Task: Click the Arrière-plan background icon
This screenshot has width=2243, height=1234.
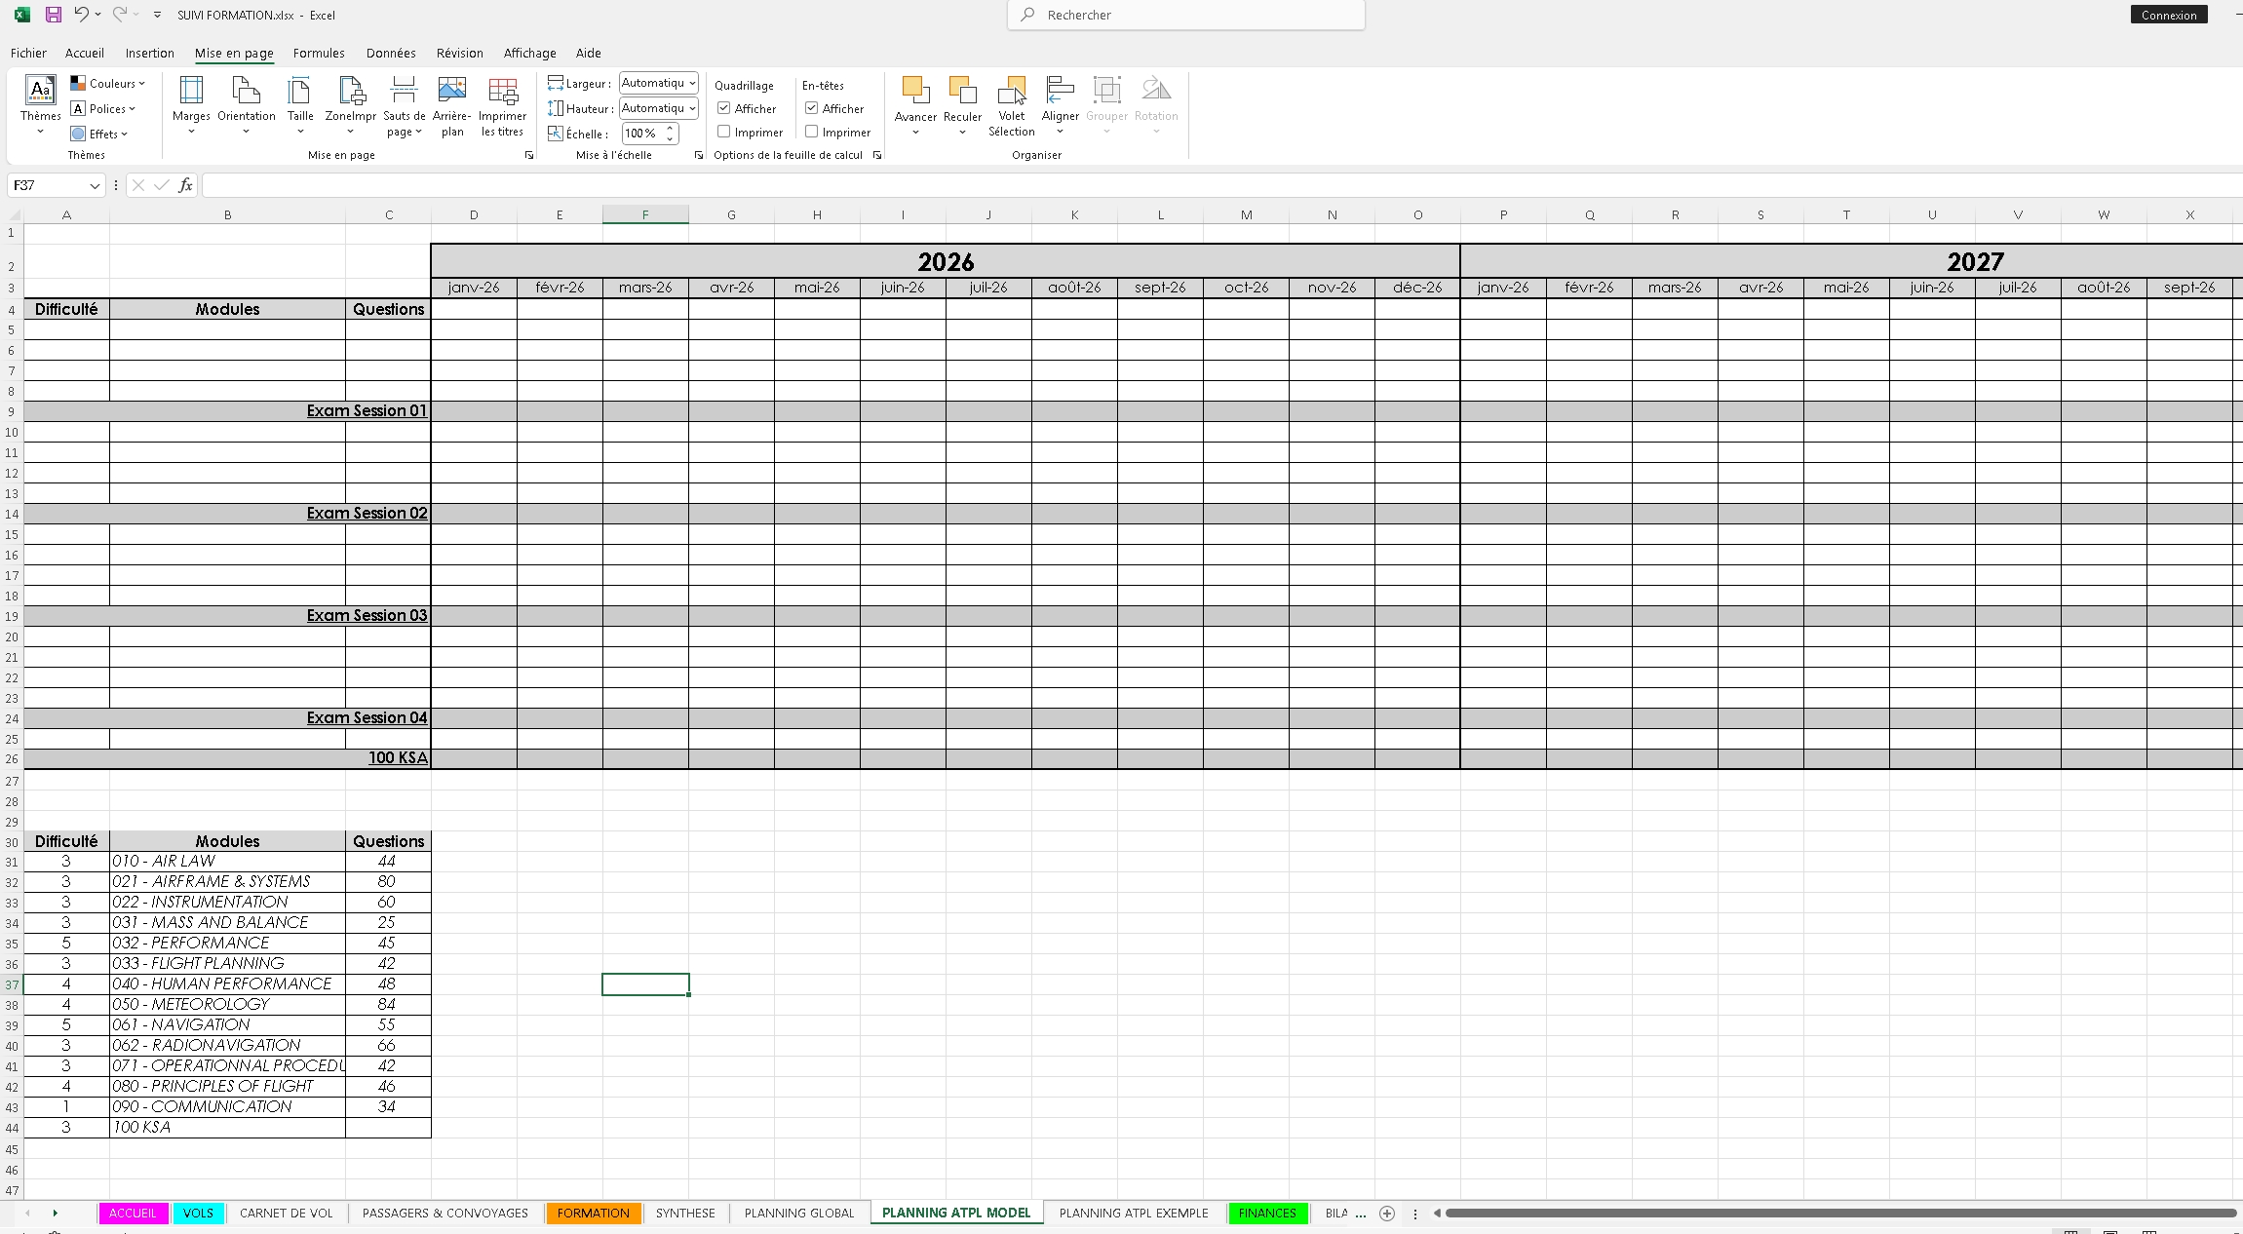Action: coord(452,105)
